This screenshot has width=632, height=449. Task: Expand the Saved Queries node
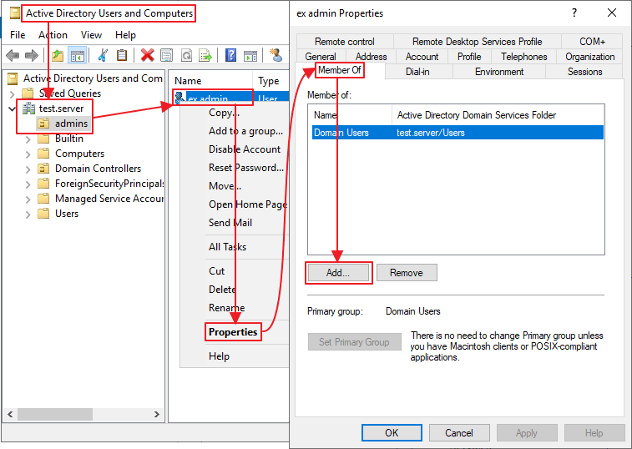[x=12, y=94]
